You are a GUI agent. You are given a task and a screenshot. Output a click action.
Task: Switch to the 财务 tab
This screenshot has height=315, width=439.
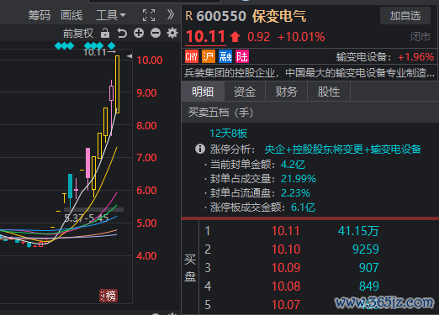pos(287,92)
